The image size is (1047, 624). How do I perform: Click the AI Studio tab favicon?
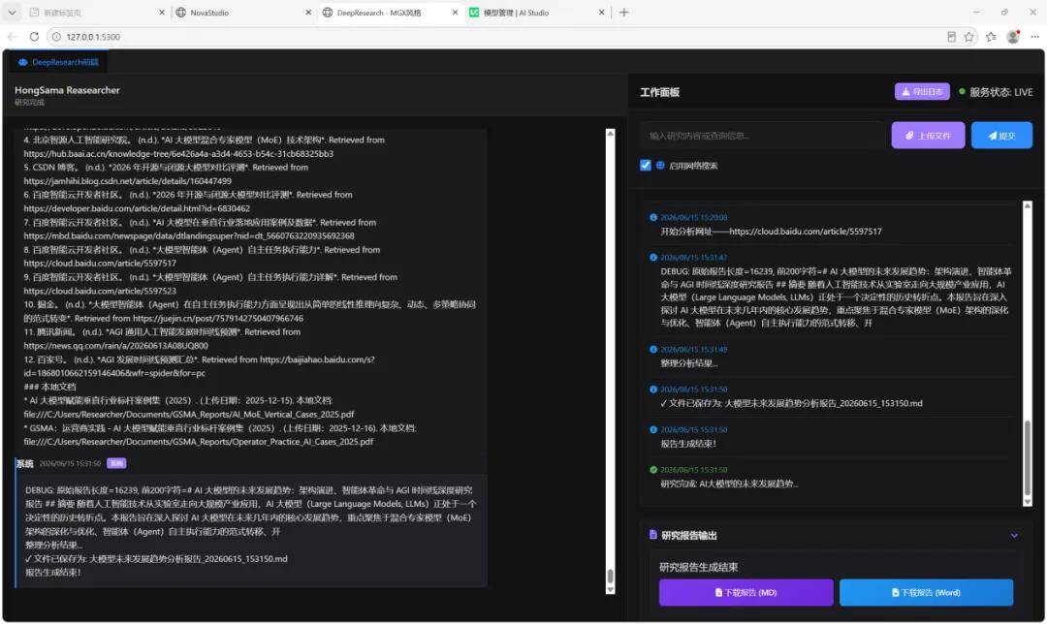tap(474, 12)
